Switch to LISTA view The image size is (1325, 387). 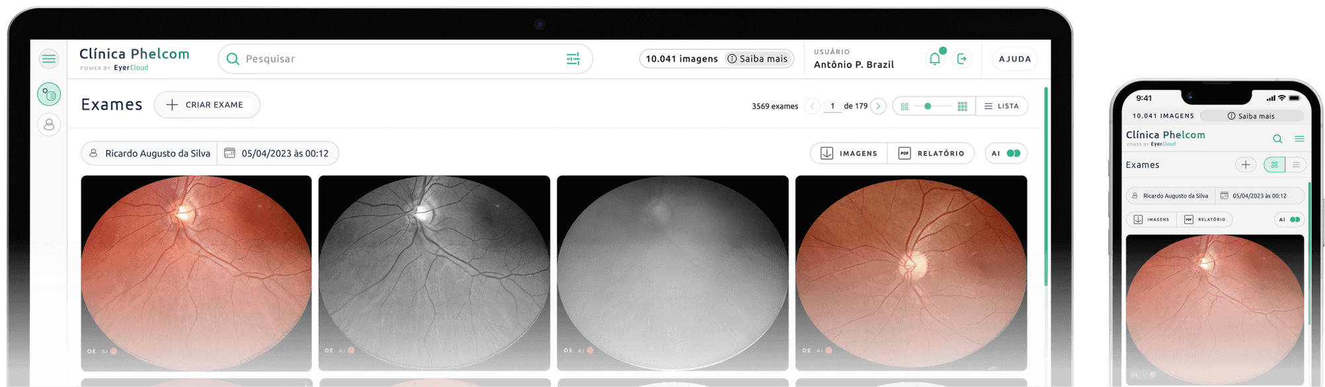pyautogui.click(x=1002, y=106)
